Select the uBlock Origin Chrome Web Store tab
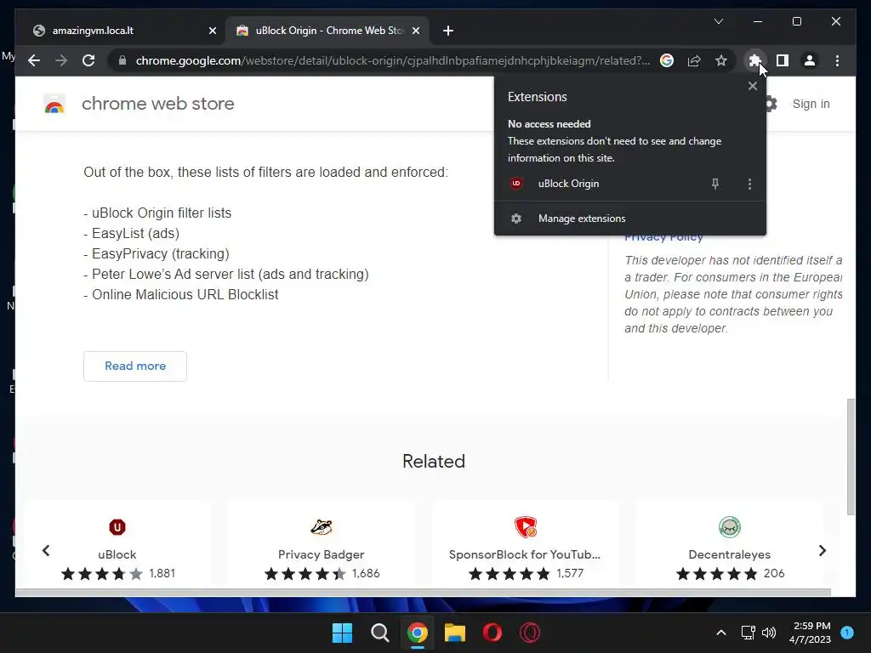 [327, 31]
